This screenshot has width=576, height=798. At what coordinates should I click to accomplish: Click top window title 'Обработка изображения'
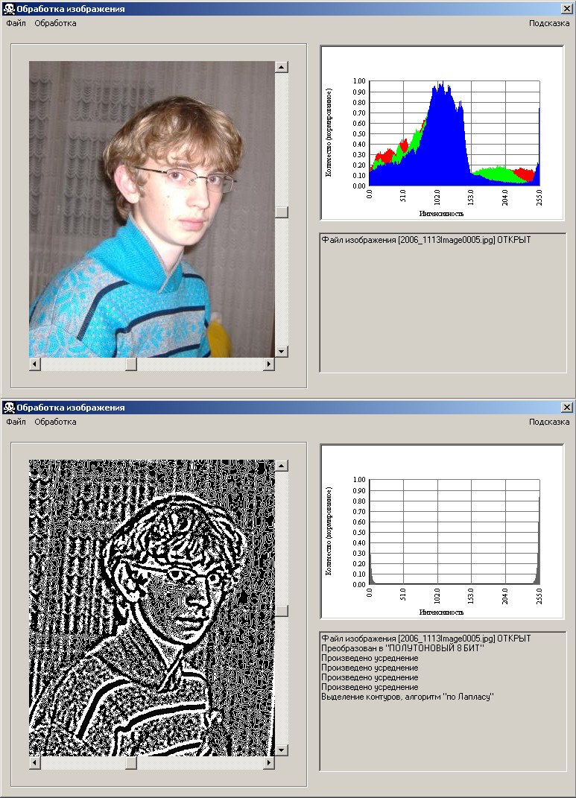tap(71, 9)
